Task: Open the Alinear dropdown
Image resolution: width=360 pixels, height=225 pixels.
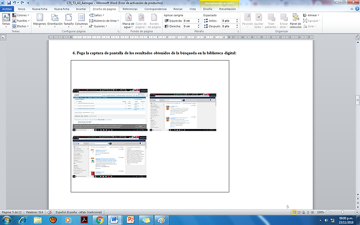Action: [311, 15]
